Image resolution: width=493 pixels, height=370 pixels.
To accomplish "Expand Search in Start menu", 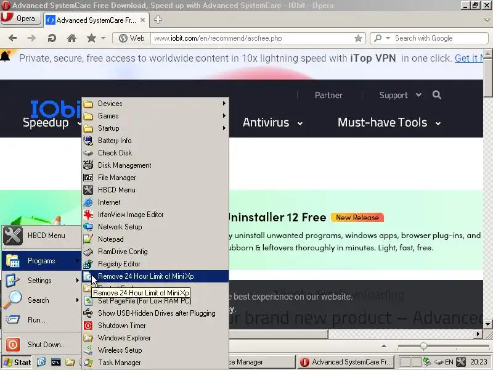I will pos(41,300).
